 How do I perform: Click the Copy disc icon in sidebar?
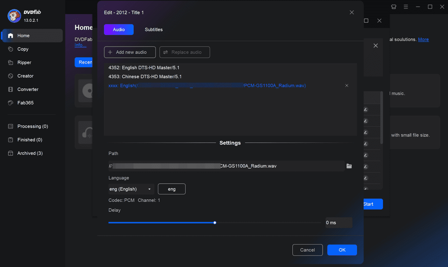coord(10,49)
